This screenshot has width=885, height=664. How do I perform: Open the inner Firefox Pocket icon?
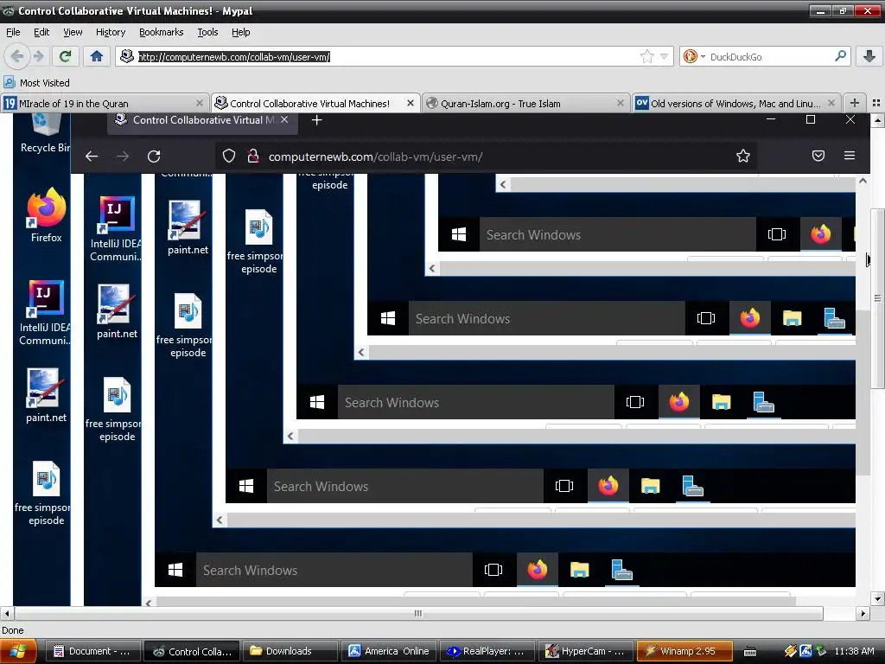(818, 156)
